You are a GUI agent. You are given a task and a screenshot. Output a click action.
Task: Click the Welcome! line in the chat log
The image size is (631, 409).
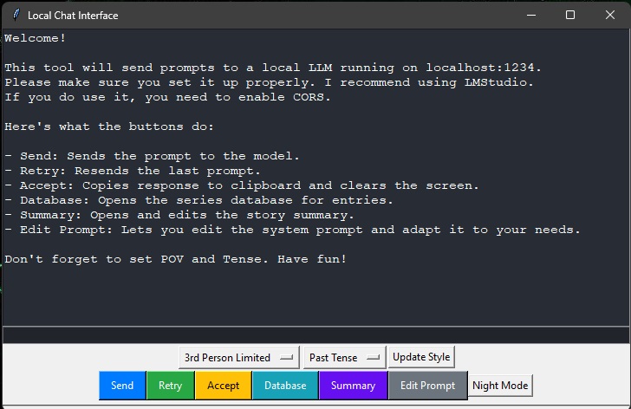pos(36,38)
